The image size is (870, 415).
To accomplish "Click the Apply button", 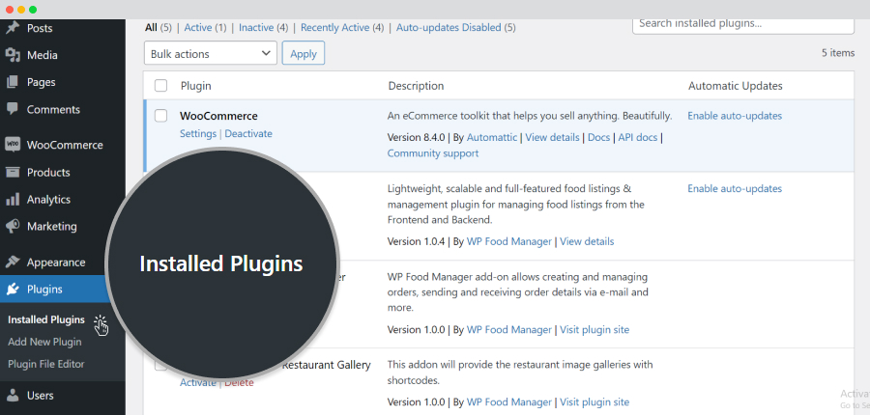I will point(304,54).
